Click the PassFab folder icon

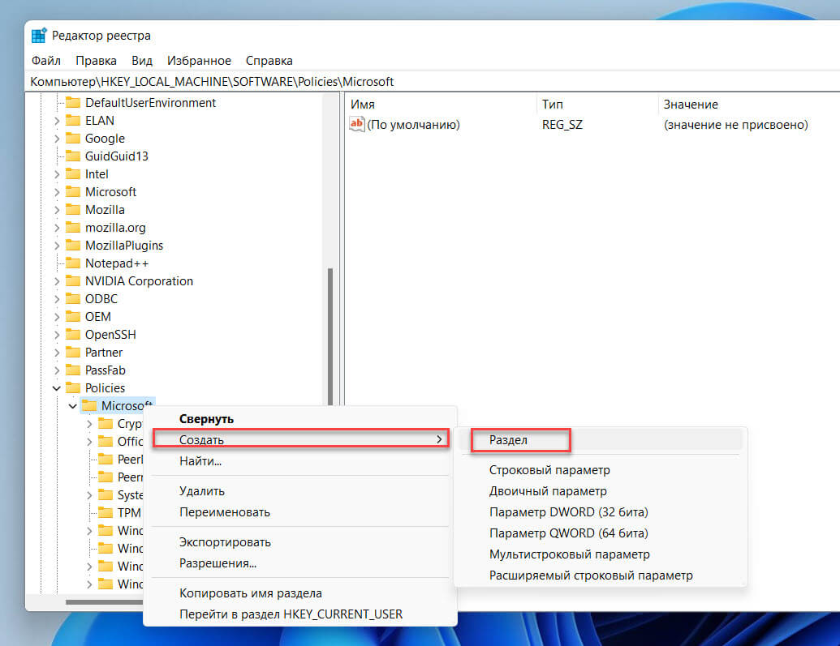73,370
